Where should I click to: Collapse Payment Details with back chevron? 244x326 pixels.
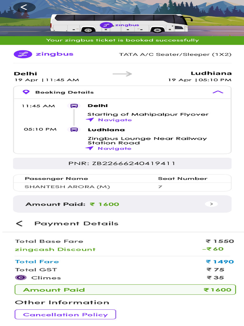tap(19, 223)
